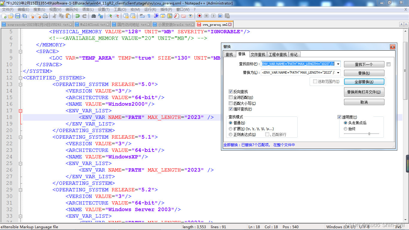Image resolution: width=409 pixels, height=230 pixels.
Task: Switch to the 查找 dialog tab
Action: coord(229,55)
